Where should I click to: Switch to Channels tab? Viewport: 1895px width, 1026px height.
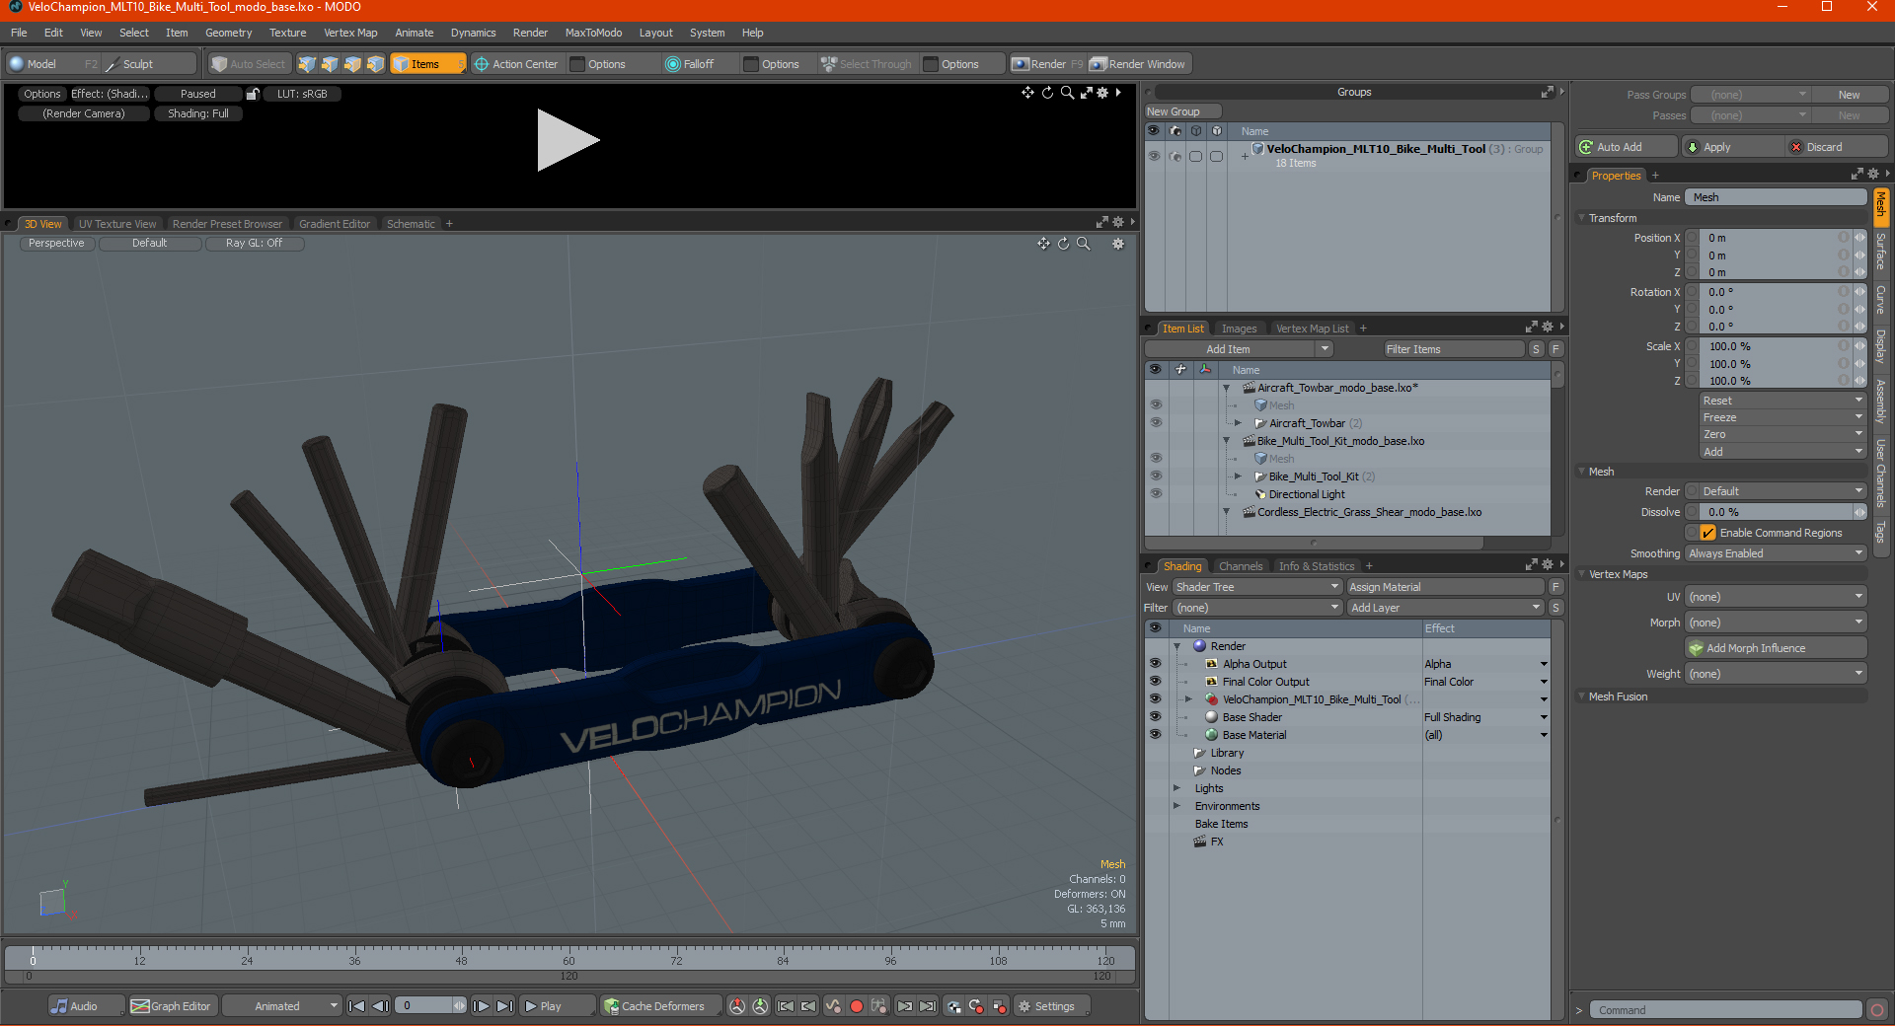(x=1241, y=566)
